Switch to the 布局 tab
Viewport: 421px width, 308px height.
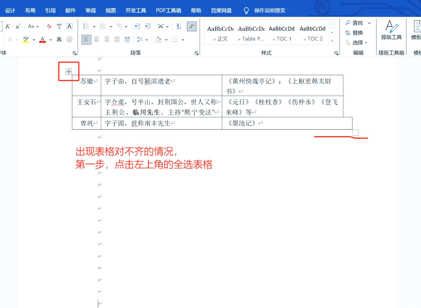[x=30, y=11]
